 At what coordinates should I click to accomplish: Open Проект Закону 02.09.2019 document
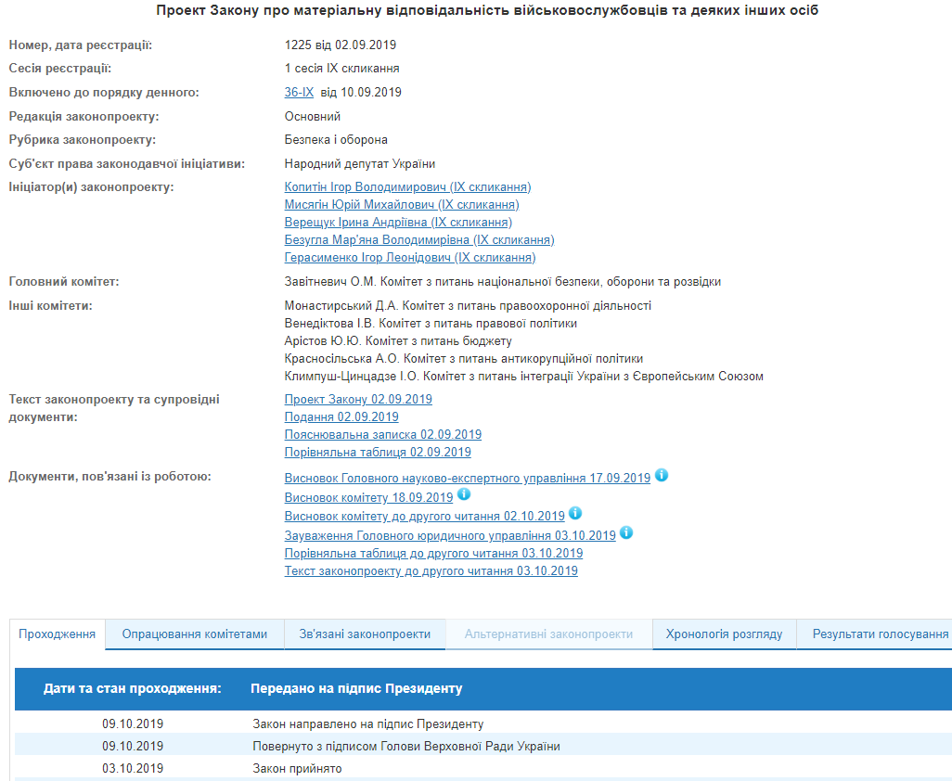pos(358,400)
